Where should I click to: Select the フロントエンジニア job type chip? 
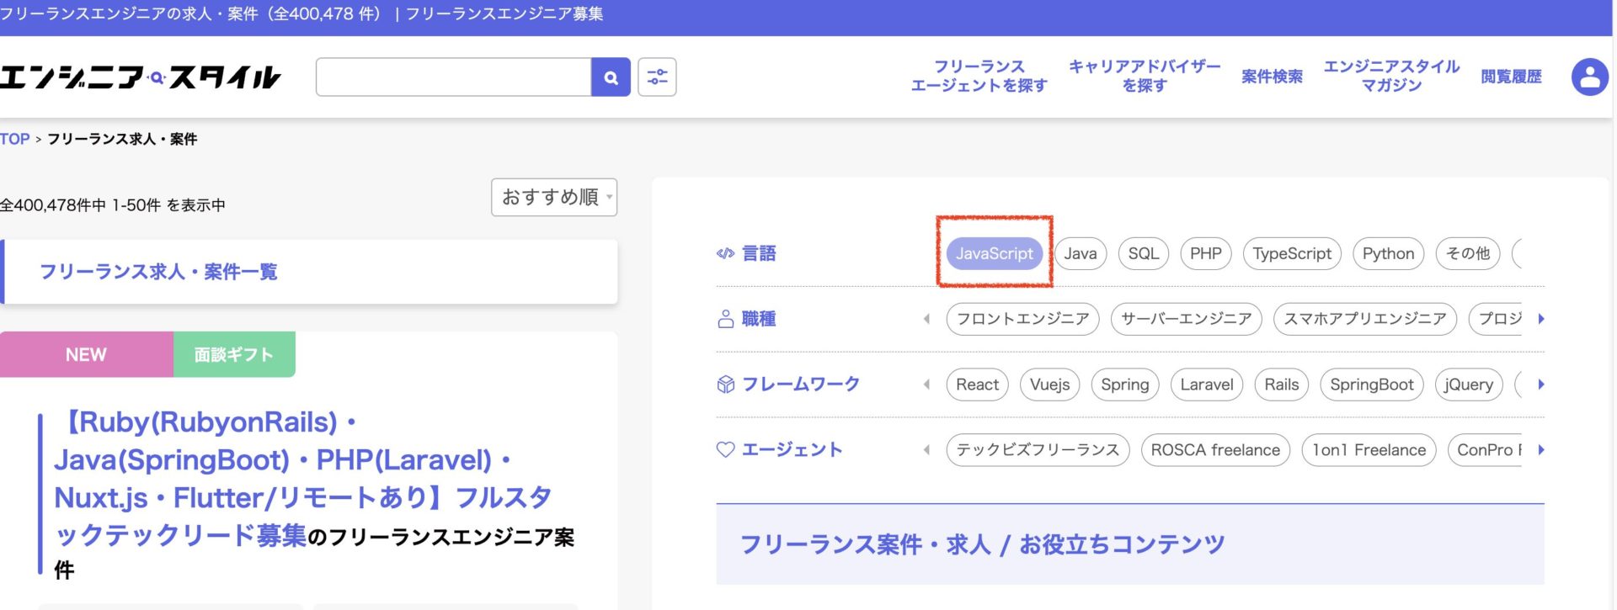point(1022,319)
